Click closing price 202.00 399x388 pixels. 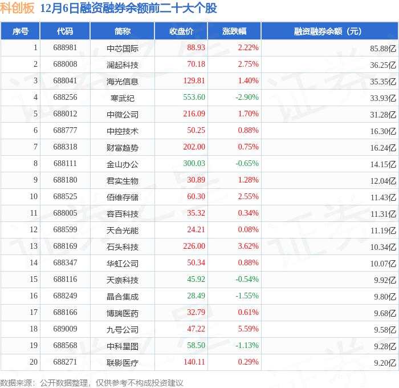(x=194, y=147)
